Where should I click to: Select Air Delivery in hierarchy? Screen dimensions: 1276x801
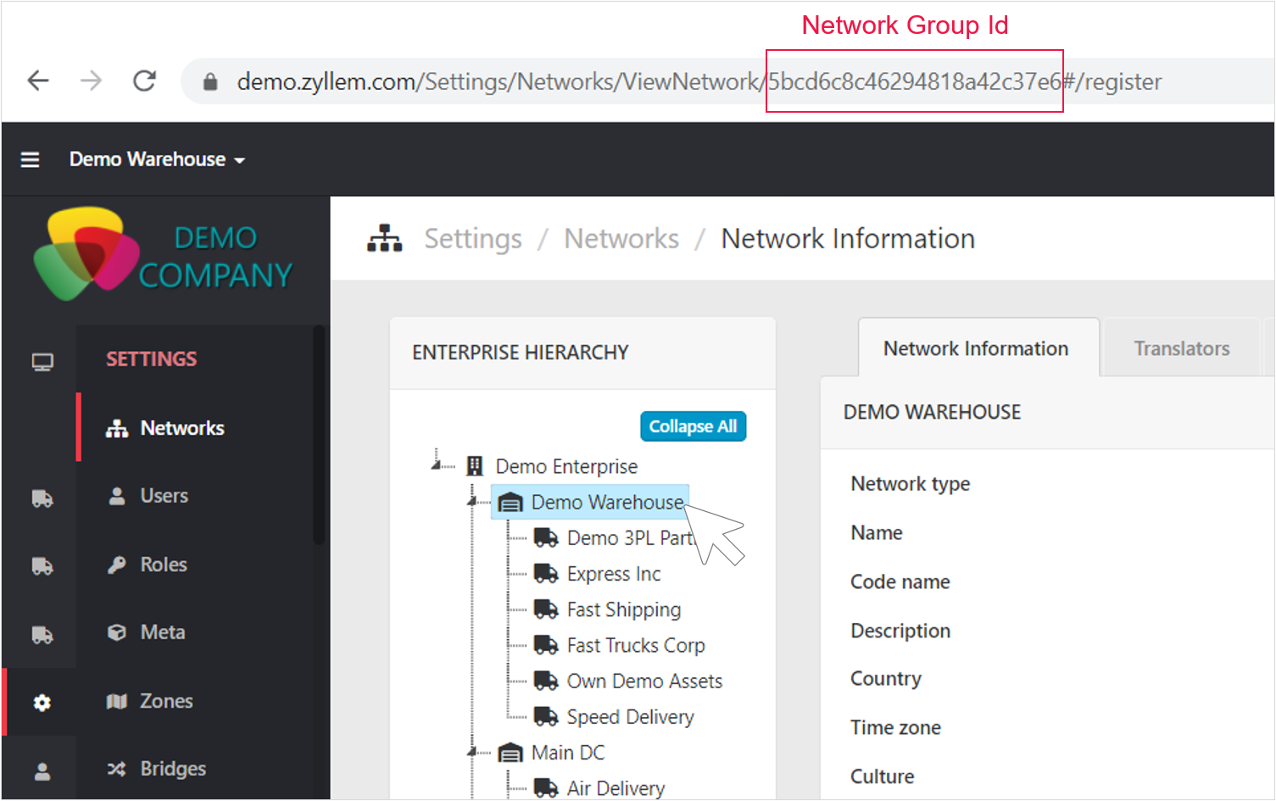click(x=616, y=788)
